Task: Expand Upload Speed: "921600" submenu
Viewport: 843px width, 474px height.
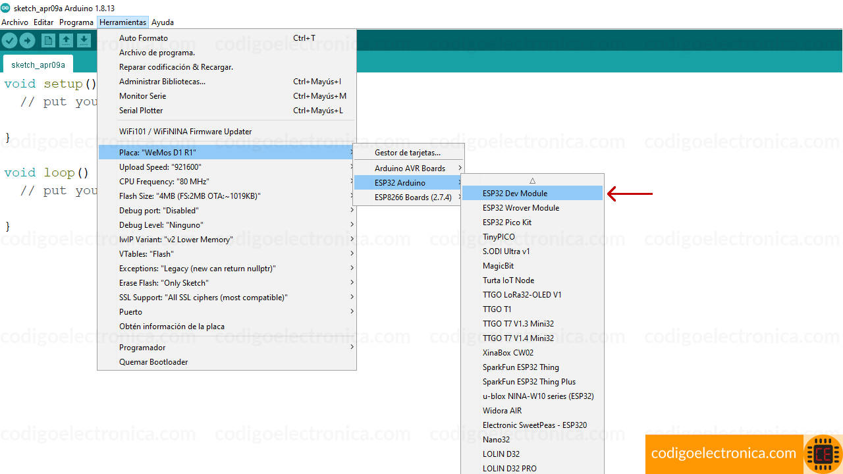Action: click(x=227, y=167)
